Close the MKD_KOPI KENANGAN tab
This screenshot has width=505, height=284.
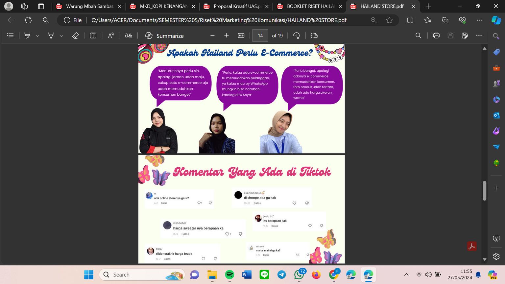point(193,6)
